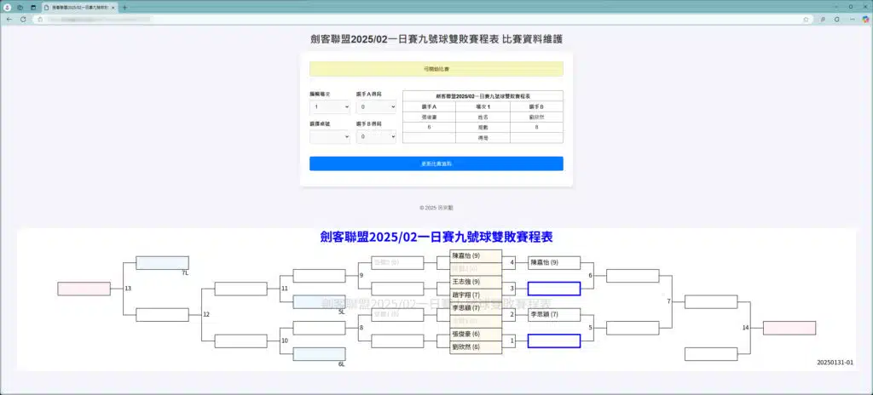This screenshot has width=873, height=395.
Task: Click the 李思穎 (7) entry in seed list
Action: click(x=476, y=307)
